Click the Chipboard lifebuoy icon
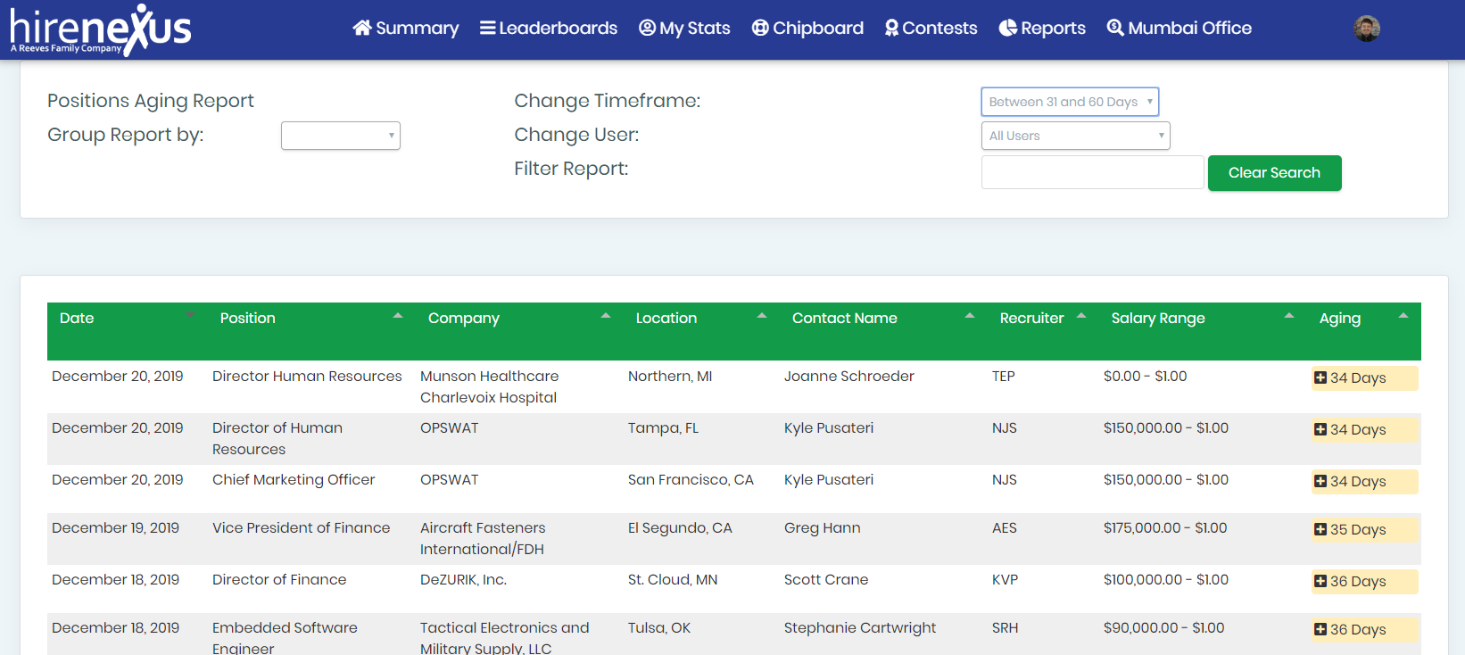 [x=760, y=28]
